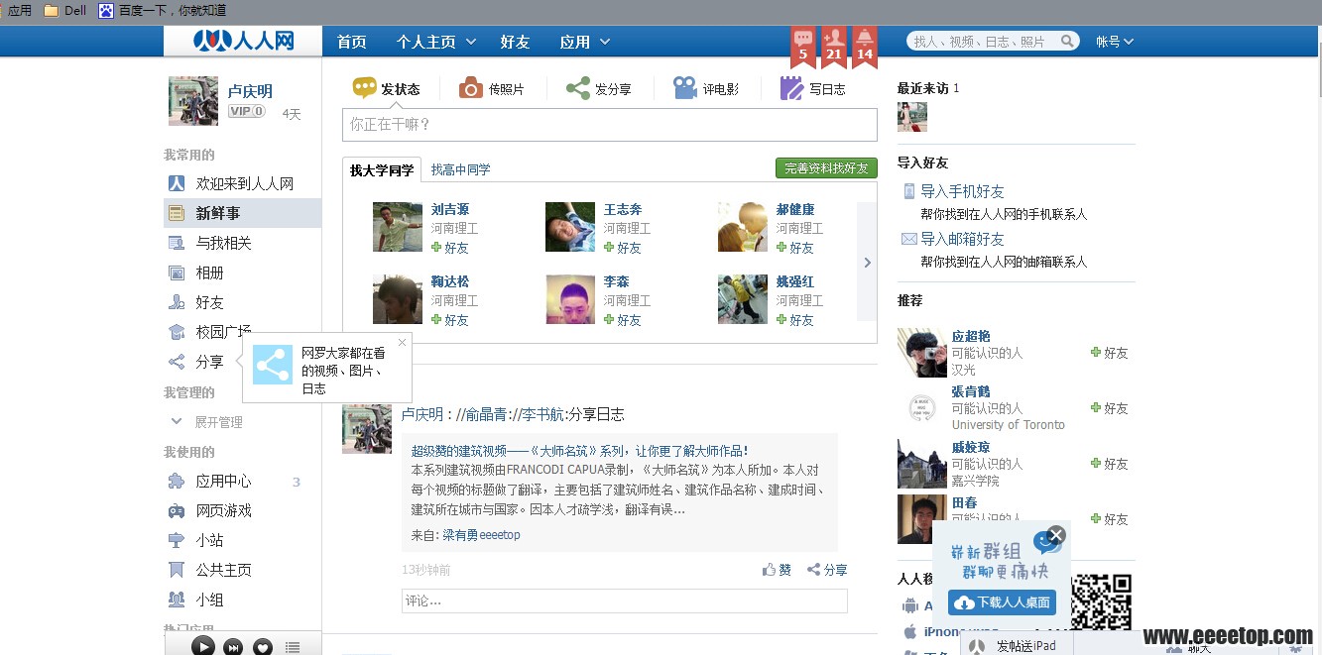
Task: Close the 群聊更痛快 promo popup
Action: tap(1056, 535)
